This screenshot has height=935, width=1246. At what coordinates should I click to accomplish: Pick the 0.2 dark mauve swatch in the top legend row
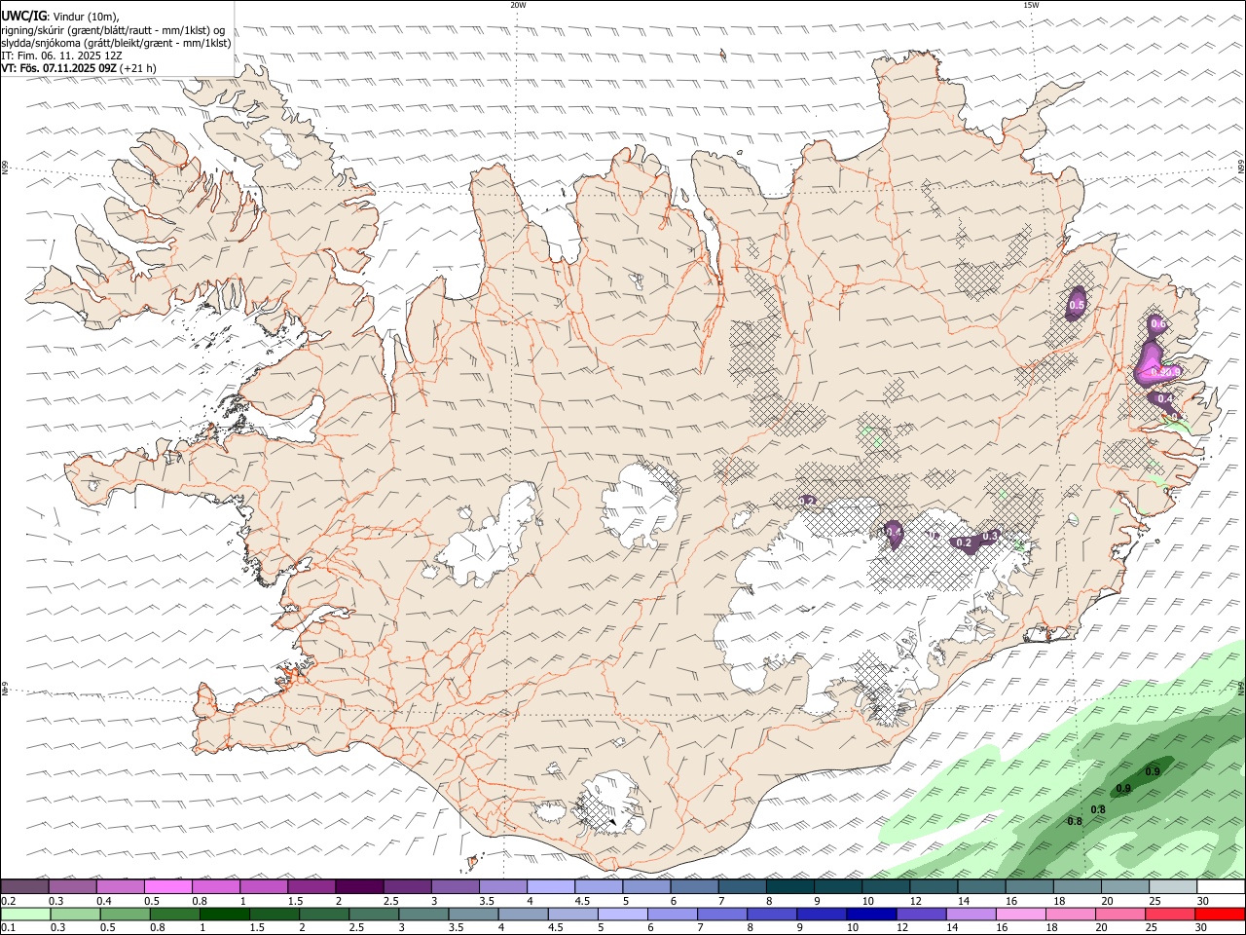tap(24, 887)
